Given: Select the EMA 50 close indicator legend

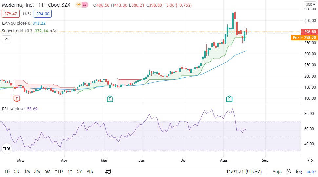Looking at the screenshot, I should [16, 23].
